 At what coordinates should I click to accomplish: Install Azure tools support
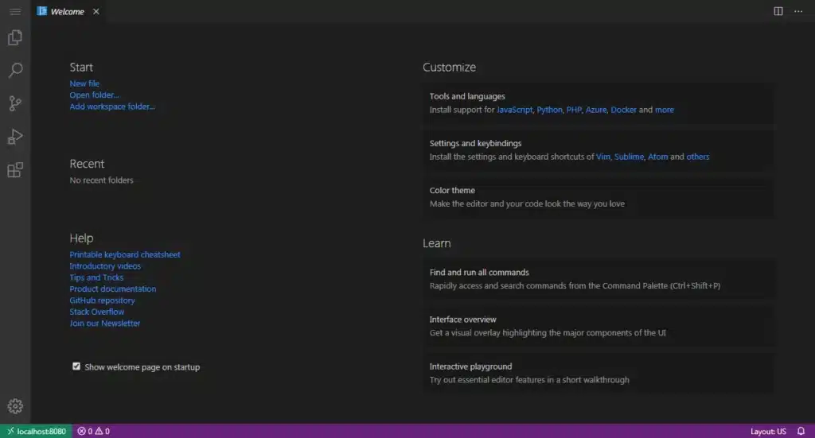click(596, 110)
